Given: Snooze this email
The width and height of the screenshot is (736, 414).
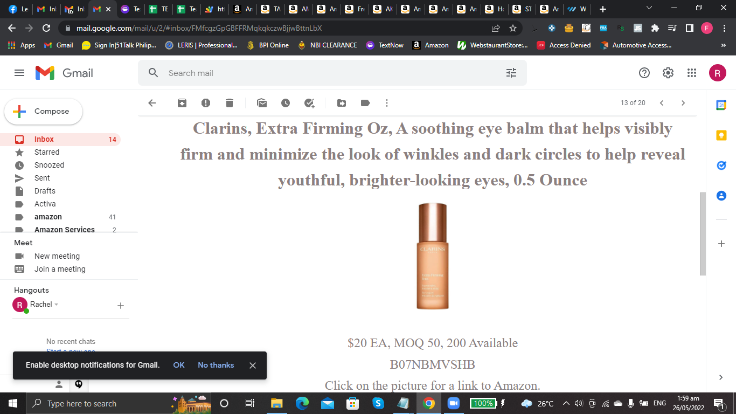Looking at the screenshot, I should [286, 103].
